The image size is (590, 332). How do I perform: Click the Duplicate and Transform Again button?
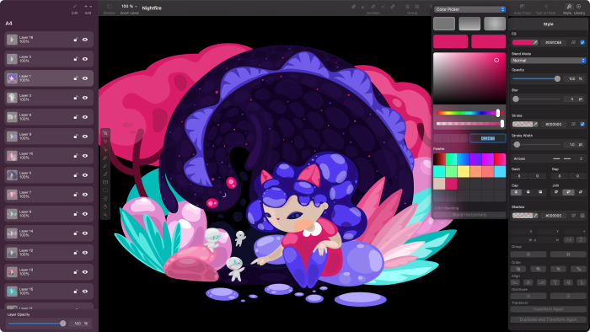pyautogui.click(x=548, y=319)
